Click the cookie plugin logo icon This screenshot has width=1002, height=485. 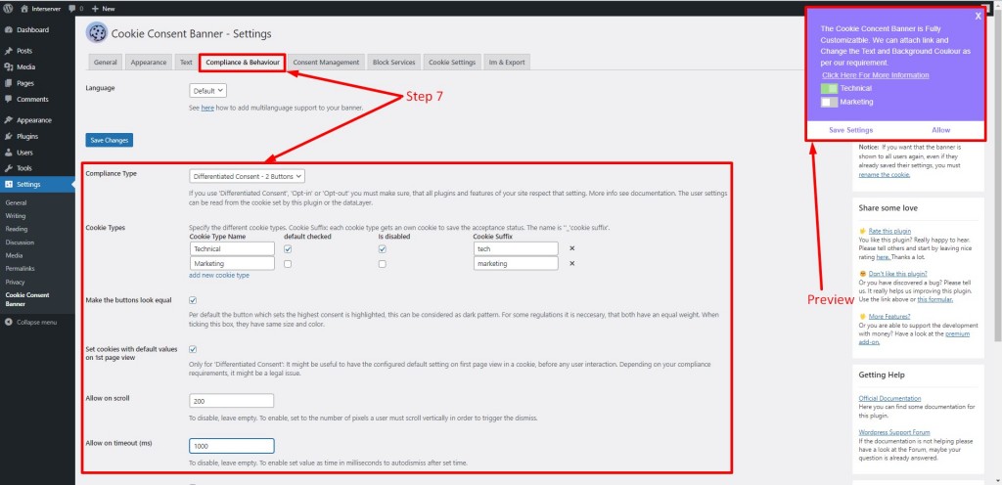[96, 33]
